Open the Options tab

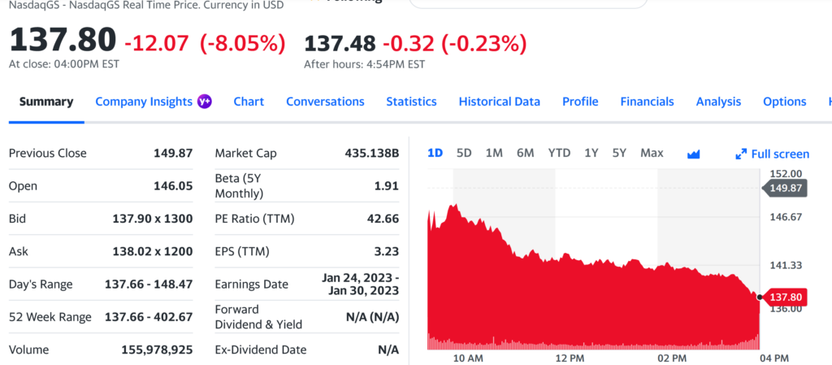click(784, 102)
